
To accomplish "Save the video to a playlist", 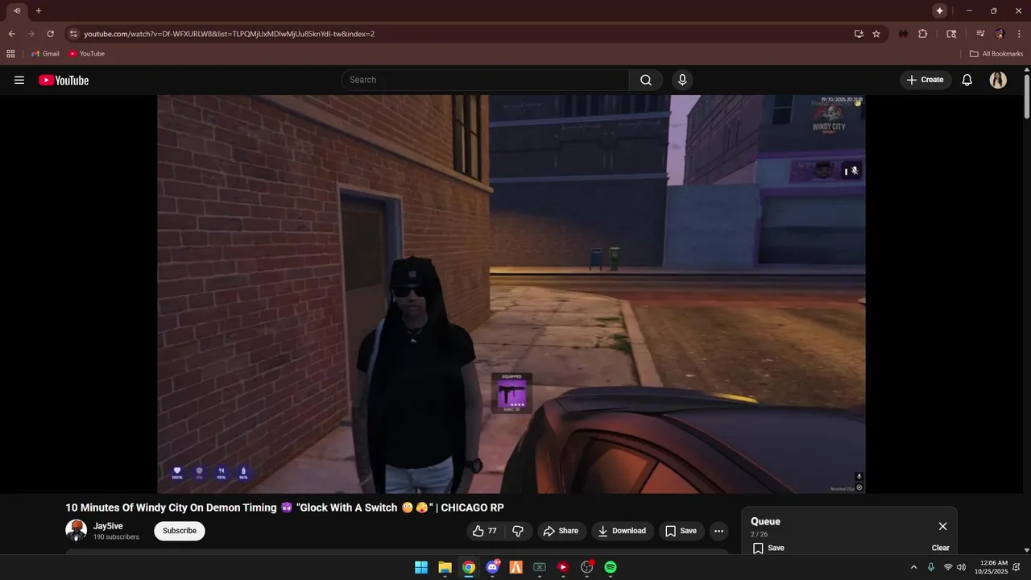I will (681, 531).
